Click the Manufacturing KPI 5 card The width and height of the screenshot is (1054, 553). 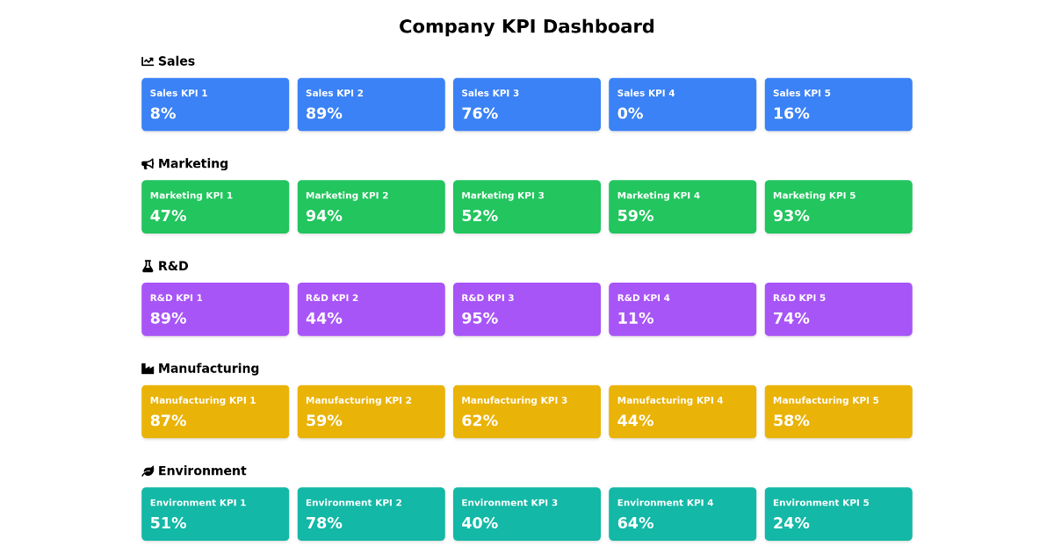(838, 412)
